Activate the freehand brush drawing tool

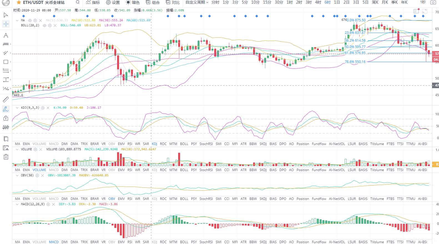point(6,109)
